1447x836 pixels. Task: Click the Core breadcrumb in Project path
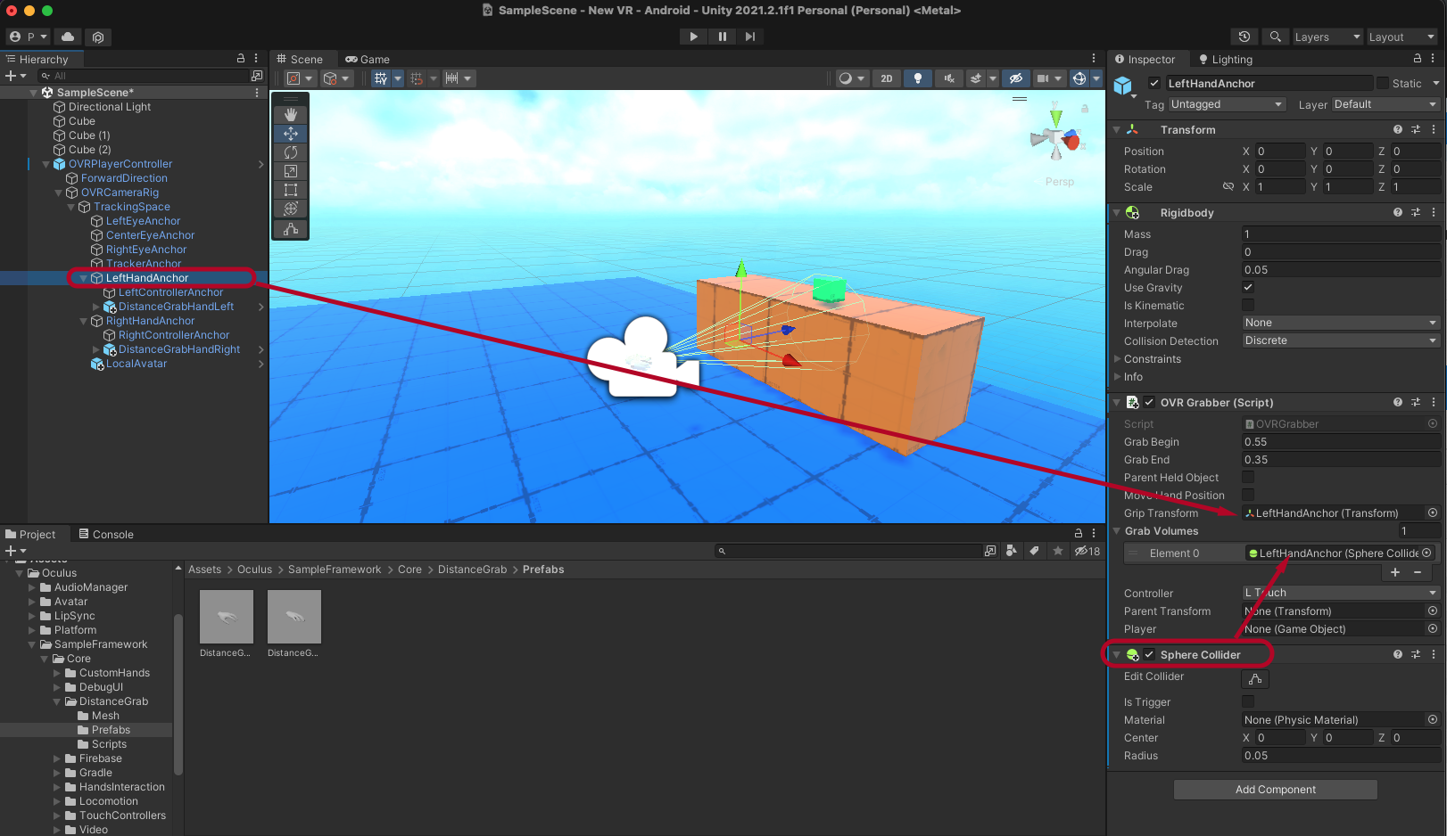point(409,570)
